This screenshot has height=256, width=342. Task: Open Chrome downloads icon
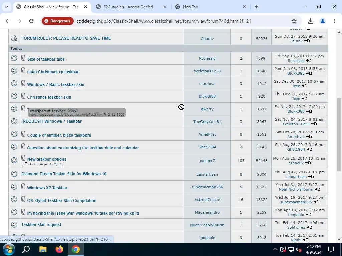click(310, 21)
